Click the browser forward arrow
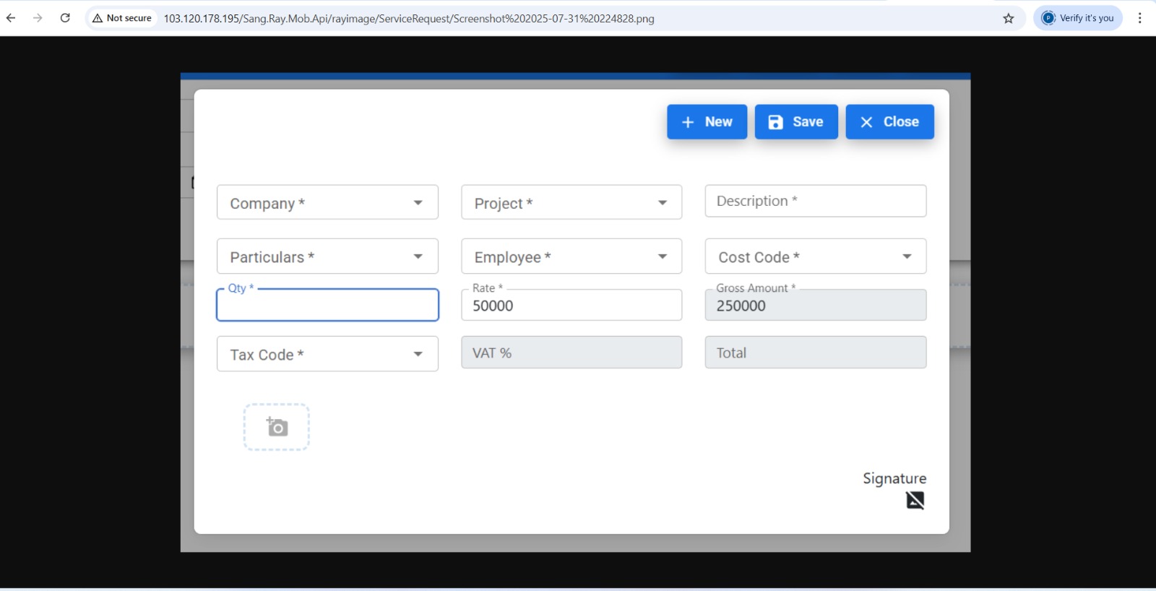Image resolution: width=1156 pixels, height=591 pixels. pyautogui.click(x=38, y=18)
